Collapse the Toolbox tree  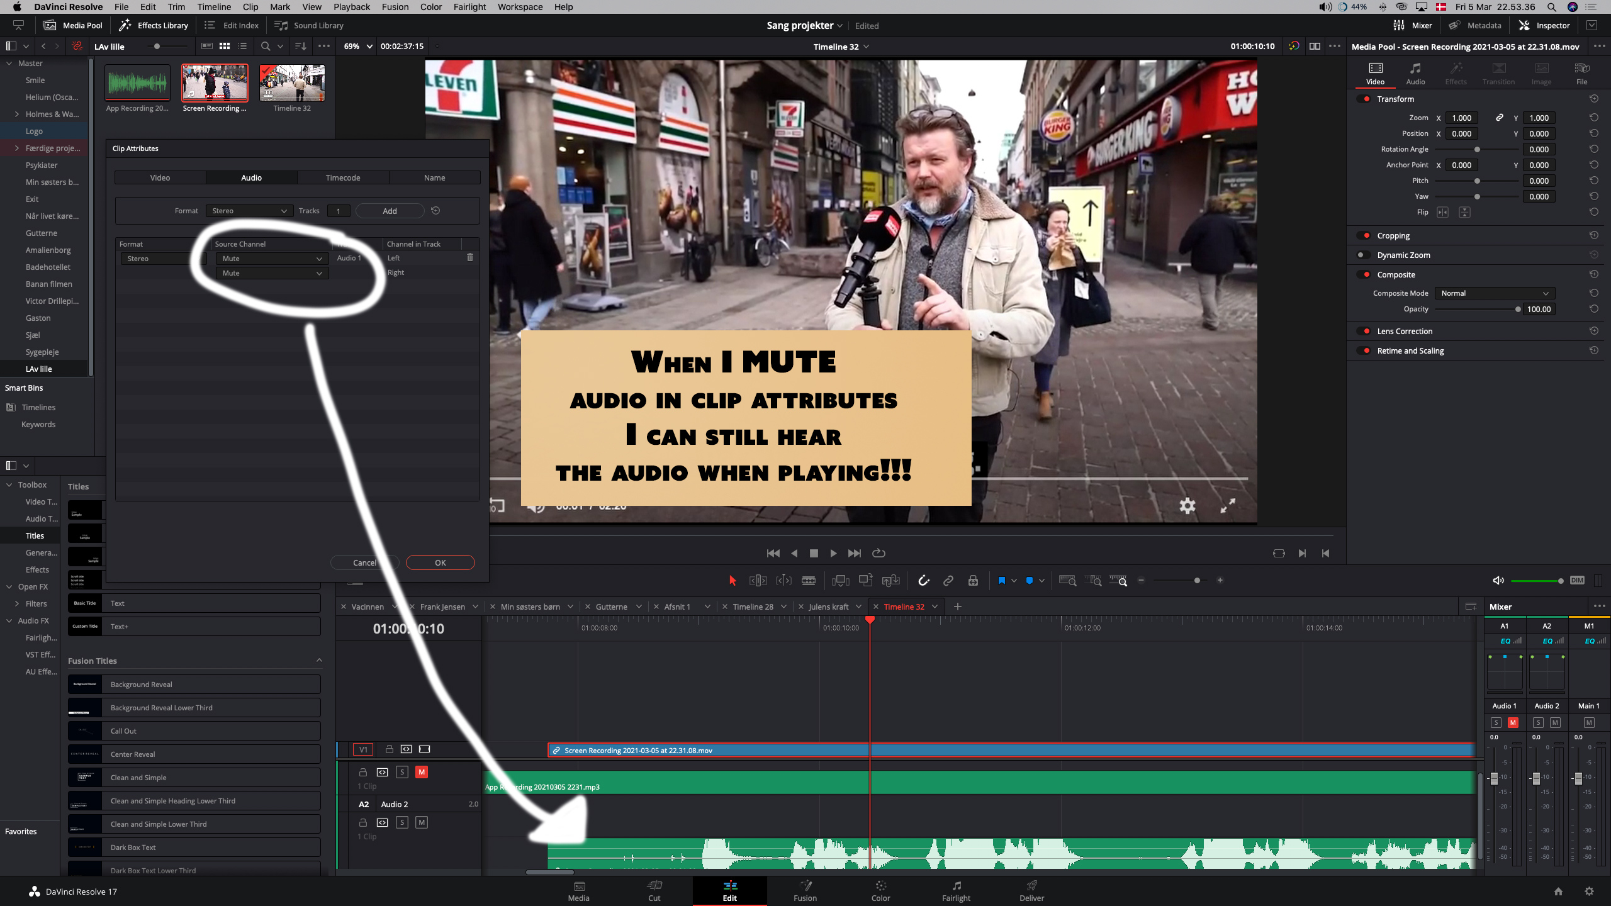(x=9, y=485)
